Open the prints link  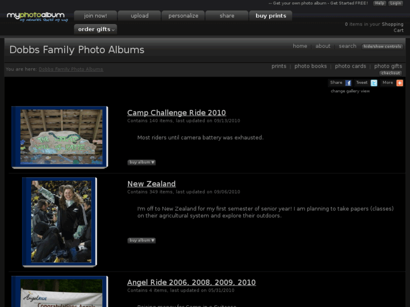279,66
